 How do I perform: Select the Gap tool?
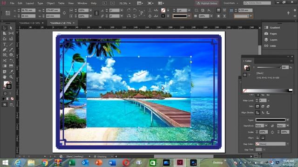(11, 33)
